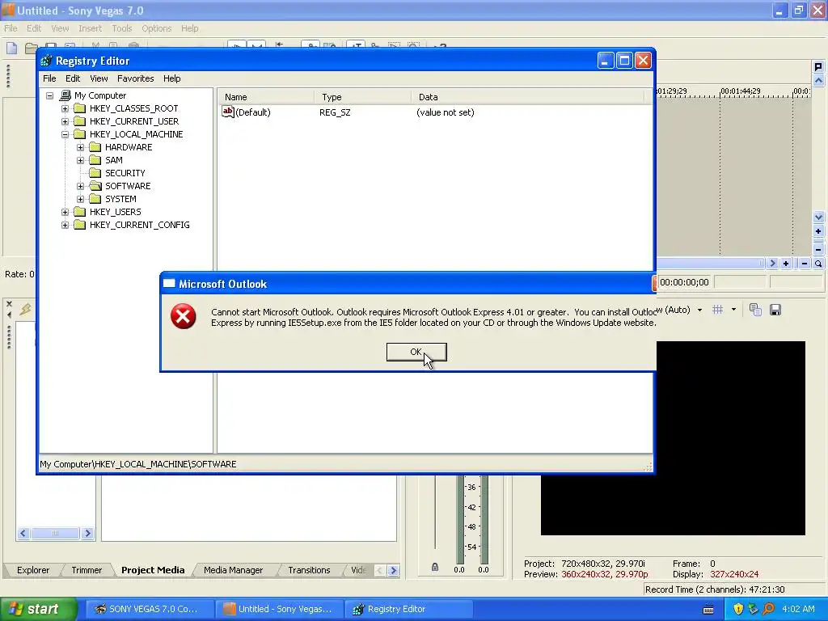Viewport: 828px width, 621px height.
Task: Switch to the Media Manager tab
Action: 234,570
